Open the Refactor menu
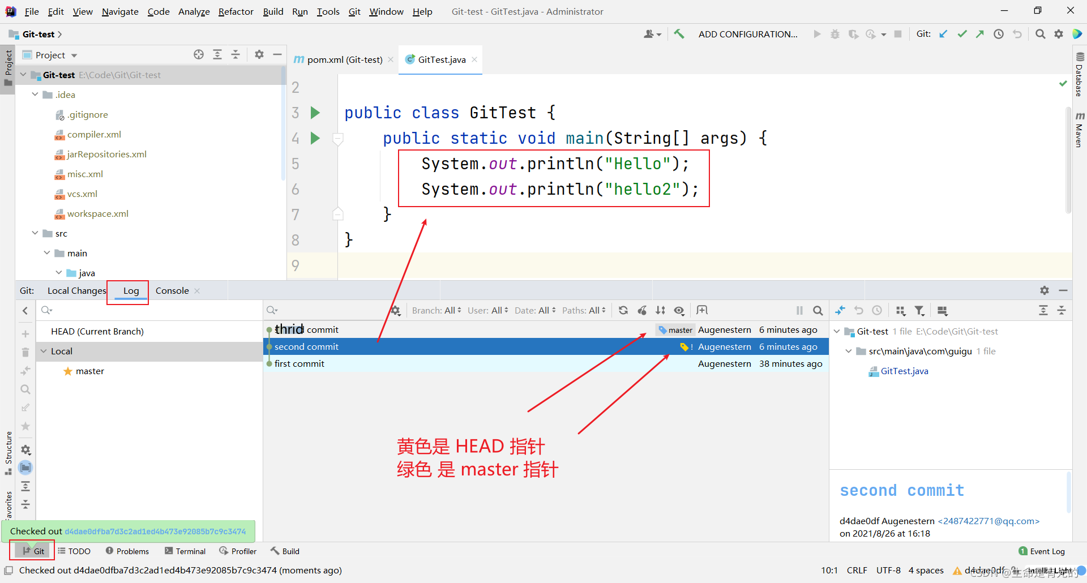1087x583 pixels. pos(236,11)
